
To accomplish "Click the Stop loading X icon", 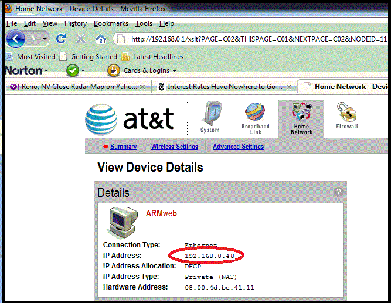I will [81, 39].
